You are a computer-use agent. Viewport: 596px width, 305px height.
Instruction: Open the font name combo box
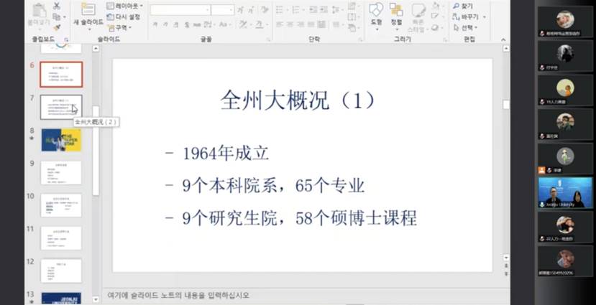[180, 10]
